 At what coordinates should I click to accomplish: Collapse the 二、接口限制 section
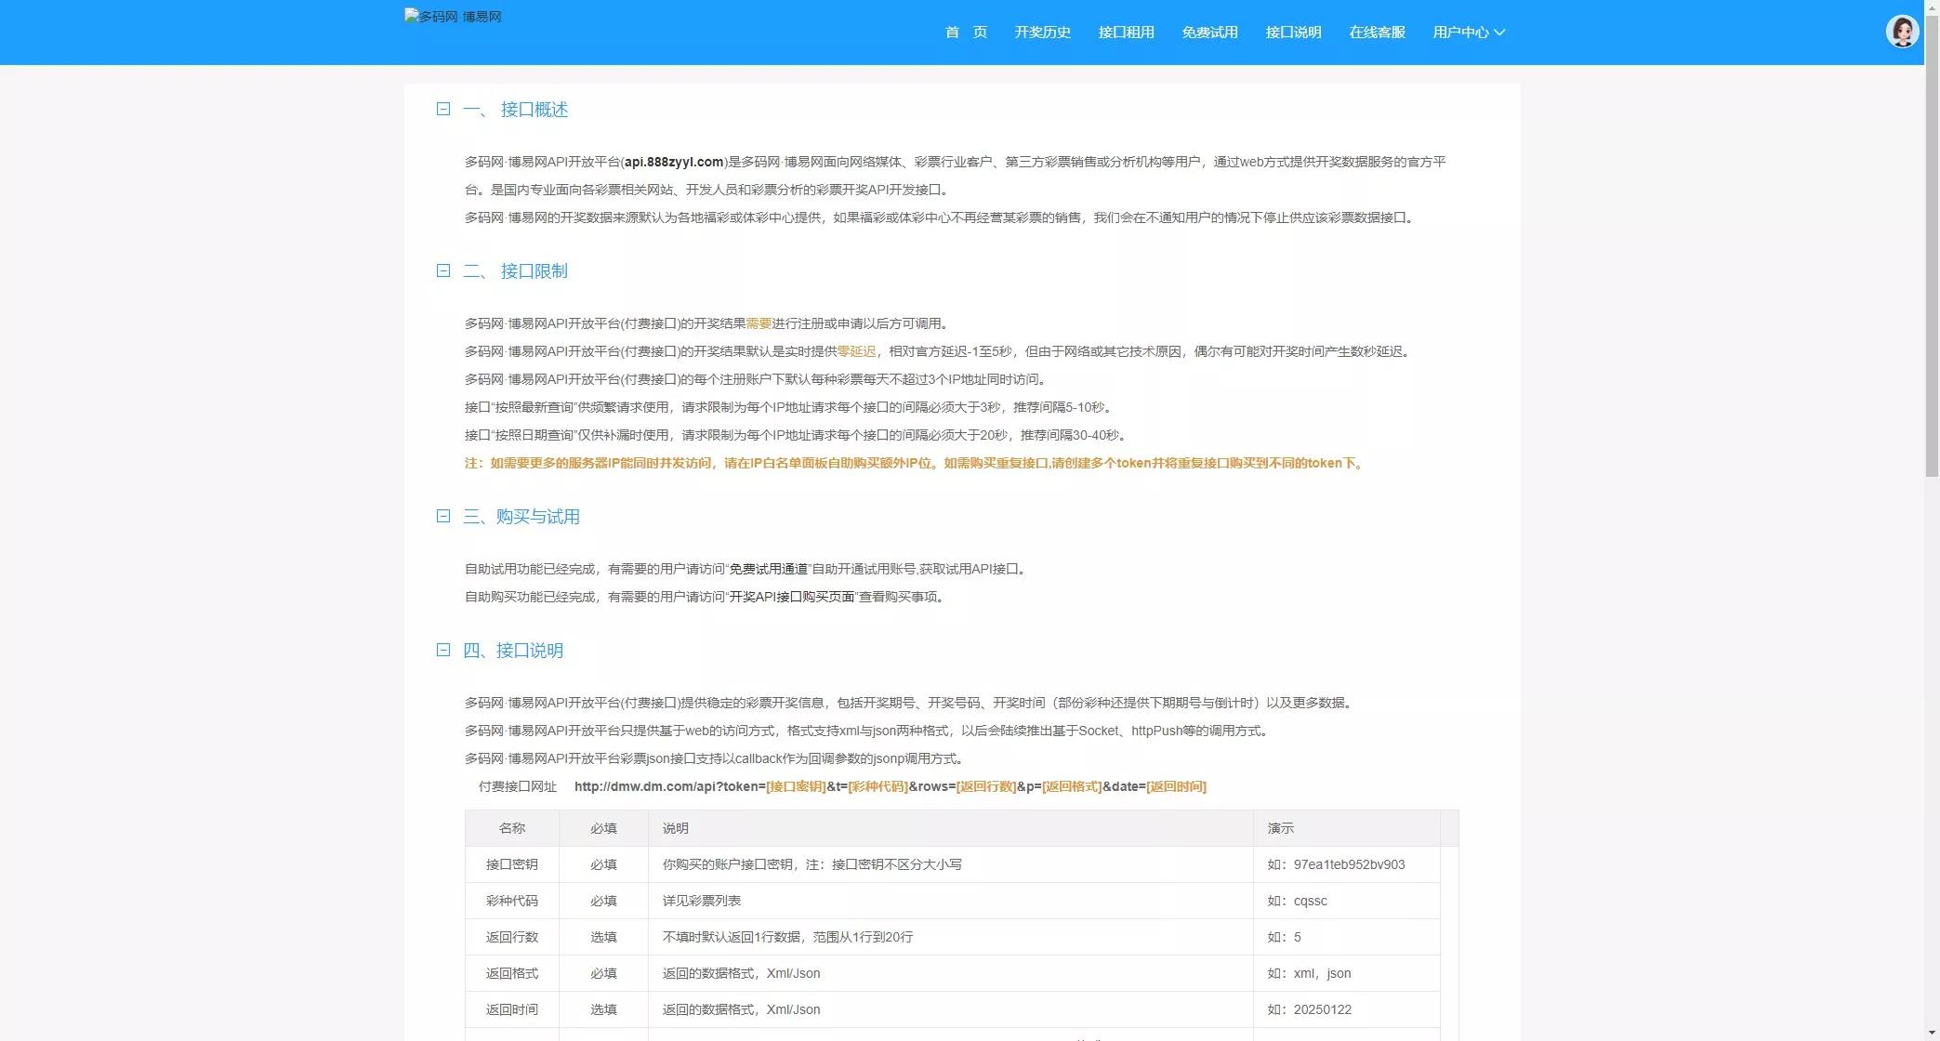442,270
